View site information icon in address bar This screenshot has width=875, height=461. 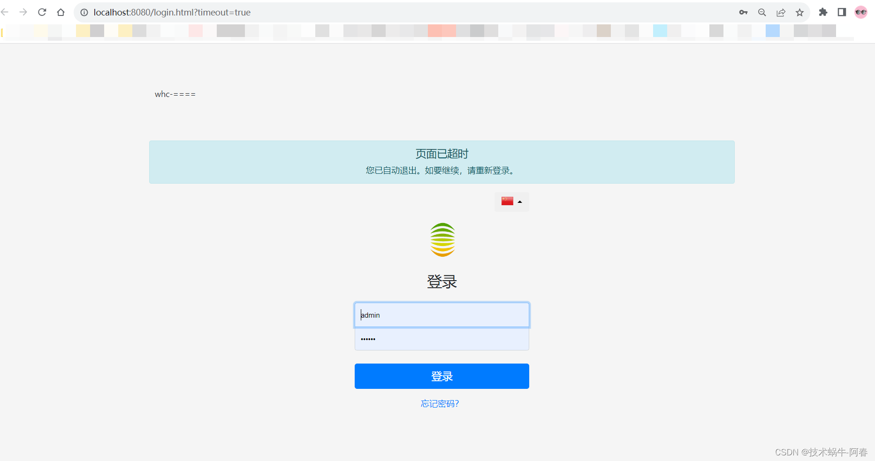[x=84, y=13]
